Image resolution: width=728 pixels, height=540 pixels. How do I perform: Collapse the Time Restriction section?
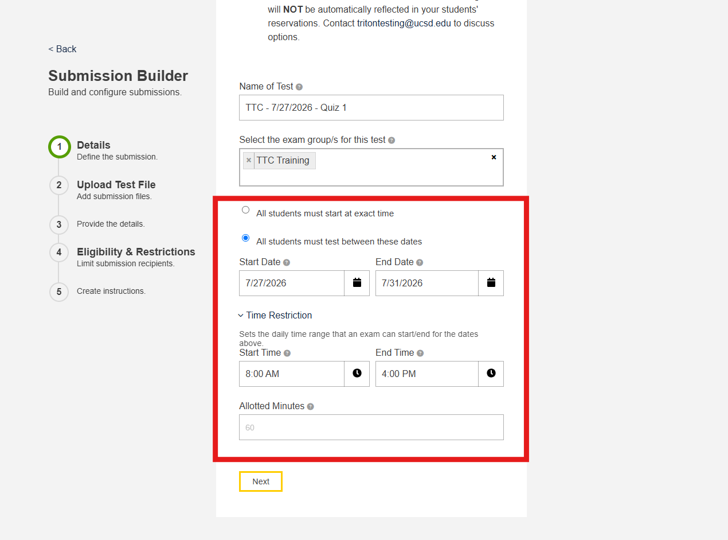pyautogui.click(x=275, y=315)
